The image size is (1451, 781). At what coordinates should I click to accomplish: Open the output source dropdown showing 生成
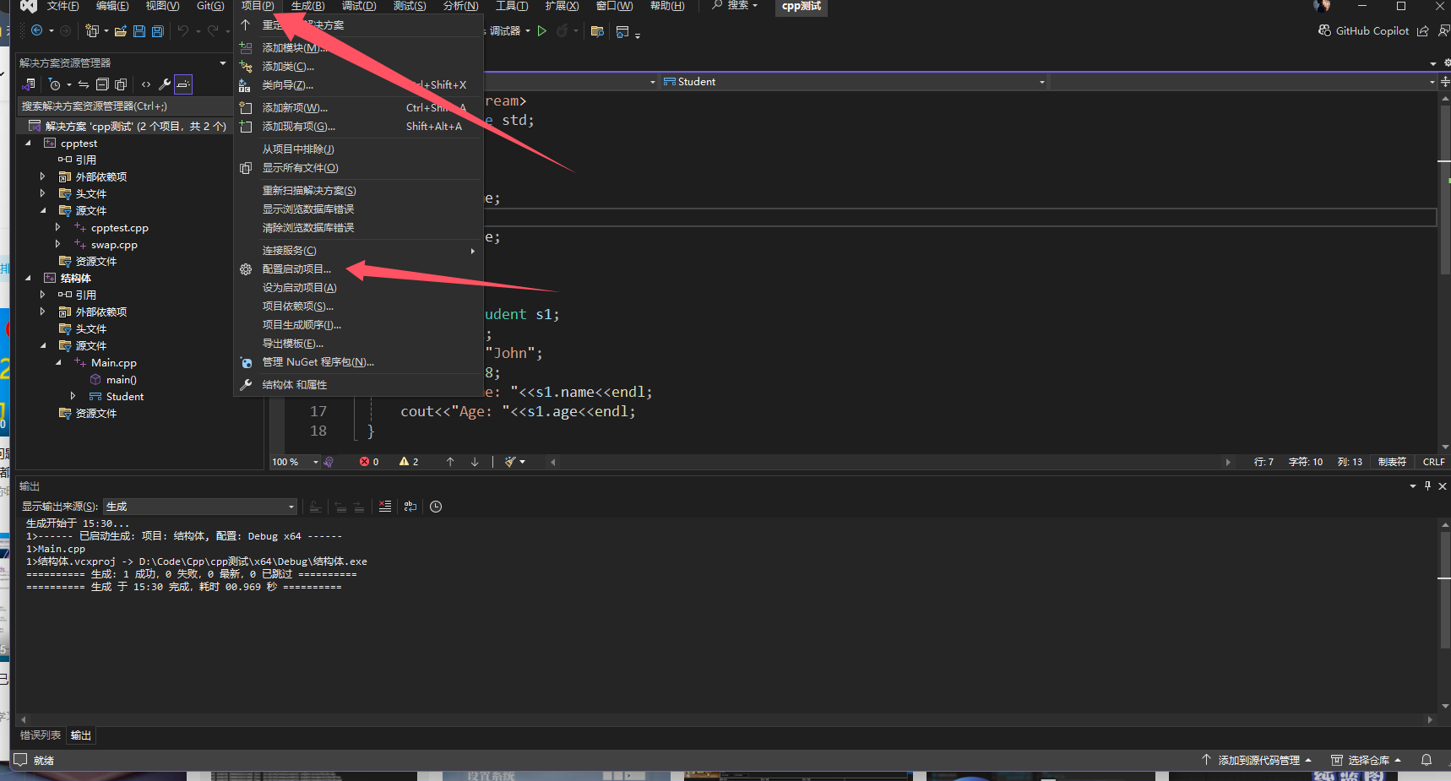coord(199,507)
